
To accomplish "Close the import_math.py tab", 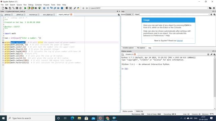I will (71, 14).
